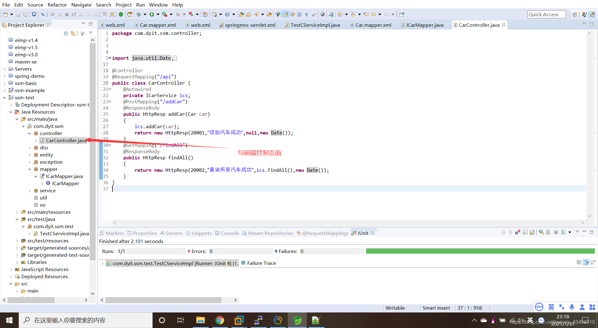
Task: Click Collapse All in Project Explorer
Action: [66, 33]
